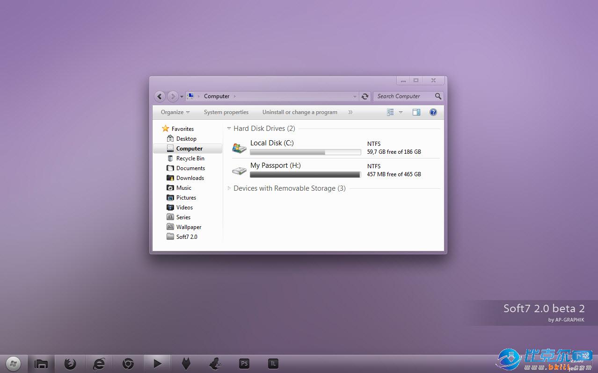The width and height of the screenshot is (598, 373).
Task: Click Uninstall or change a program
Action: tap(299, 112)
